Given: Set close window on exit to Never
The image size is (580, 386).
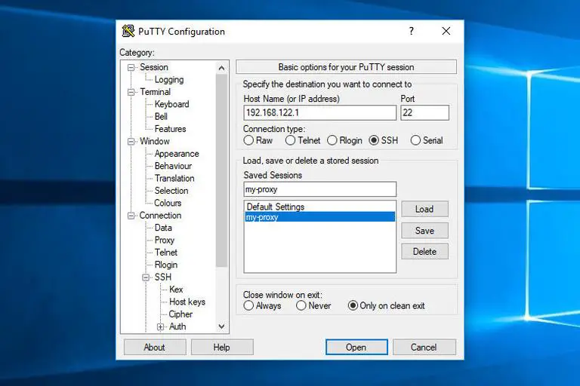Looking at the screenshot, I should click(301, 305).
